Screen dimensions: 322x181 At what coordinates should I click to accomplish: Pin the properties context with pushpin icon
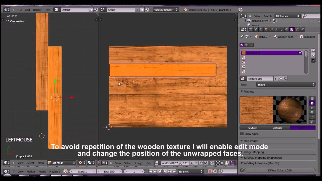[242, 37]
